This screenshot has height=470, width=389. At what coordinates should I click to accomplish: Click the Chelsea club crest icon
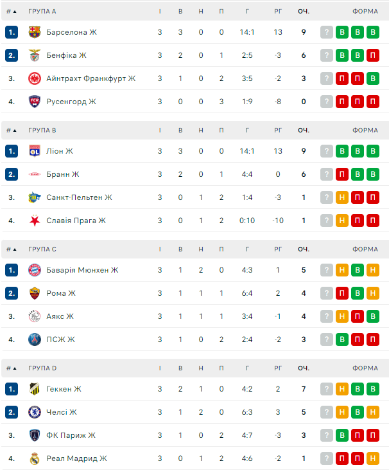(x=35, y=412)
